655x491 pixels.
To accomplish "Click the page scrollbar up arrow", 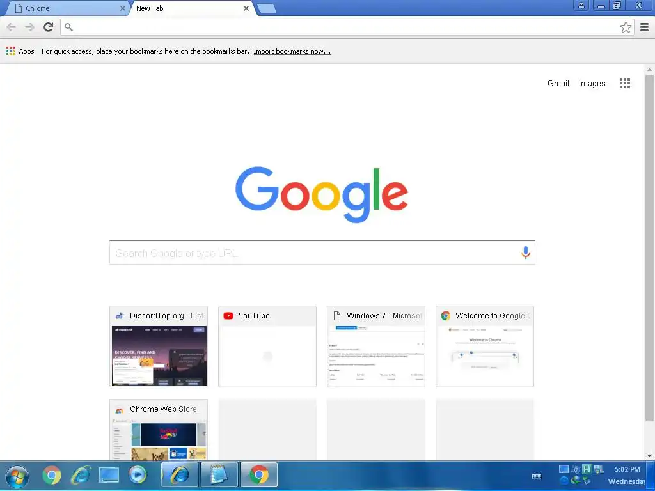I will point(649,70).
